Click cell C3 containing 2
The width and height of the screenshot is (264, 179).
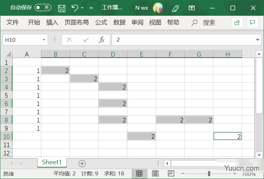(84, 79)
